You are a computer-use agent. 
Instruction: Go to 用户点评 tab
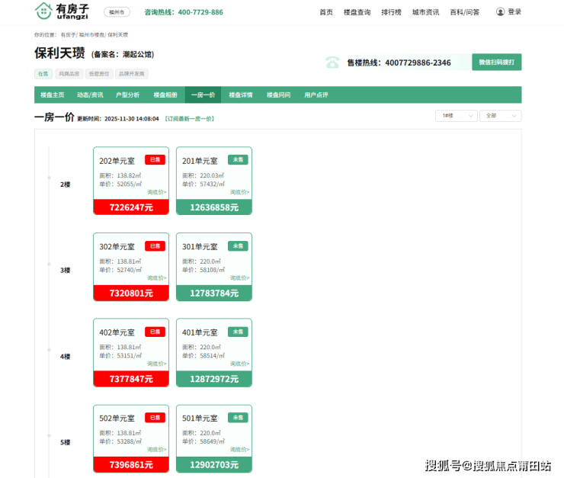tap(316, 95)
